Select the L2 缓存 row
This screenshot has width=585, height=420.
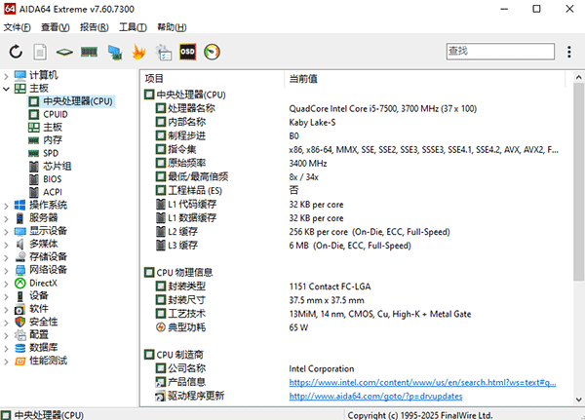pos(357,232)
